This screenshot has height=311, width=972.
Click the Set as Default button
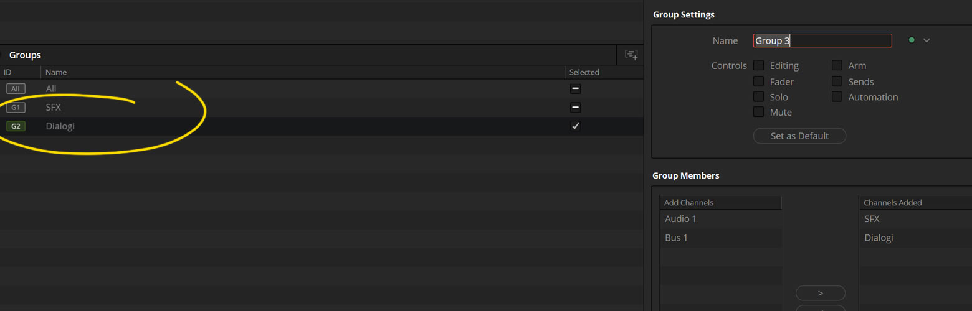799,136
